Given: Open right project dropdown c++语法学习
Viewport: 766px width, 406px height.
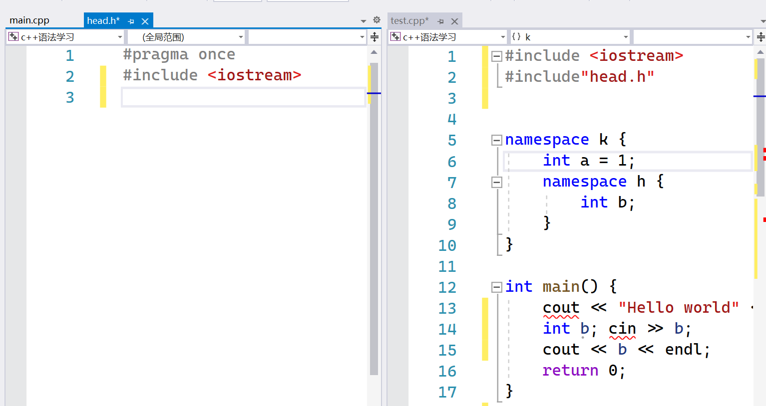Looking at the screenshot, I should tap(448, 37).
